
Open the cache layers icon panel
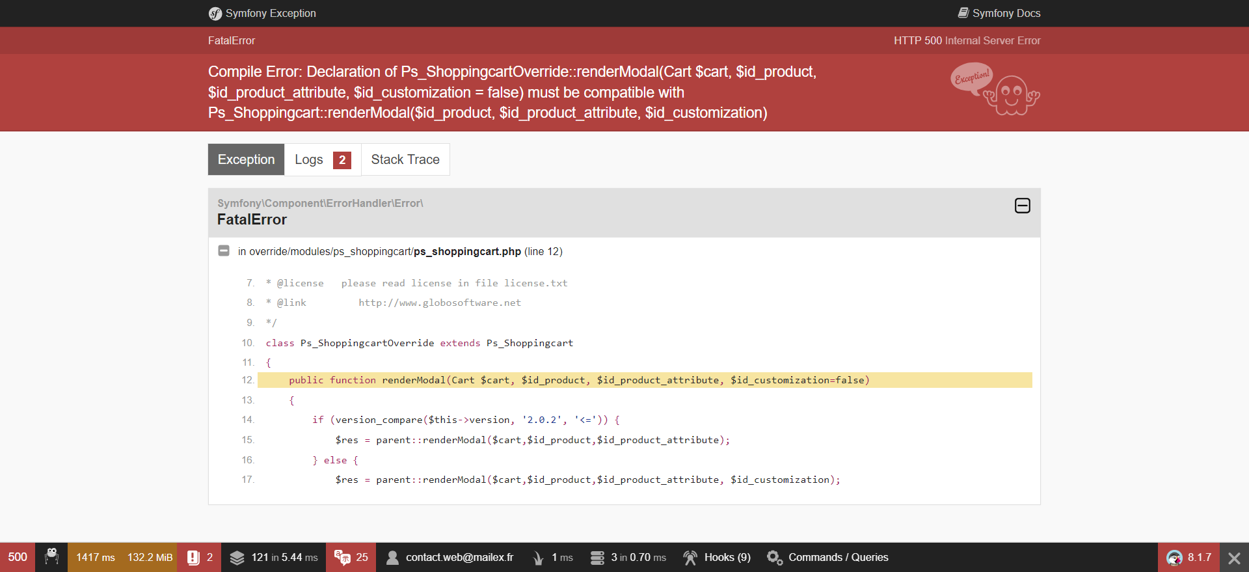pyautogui.click(x=237, y=558)
